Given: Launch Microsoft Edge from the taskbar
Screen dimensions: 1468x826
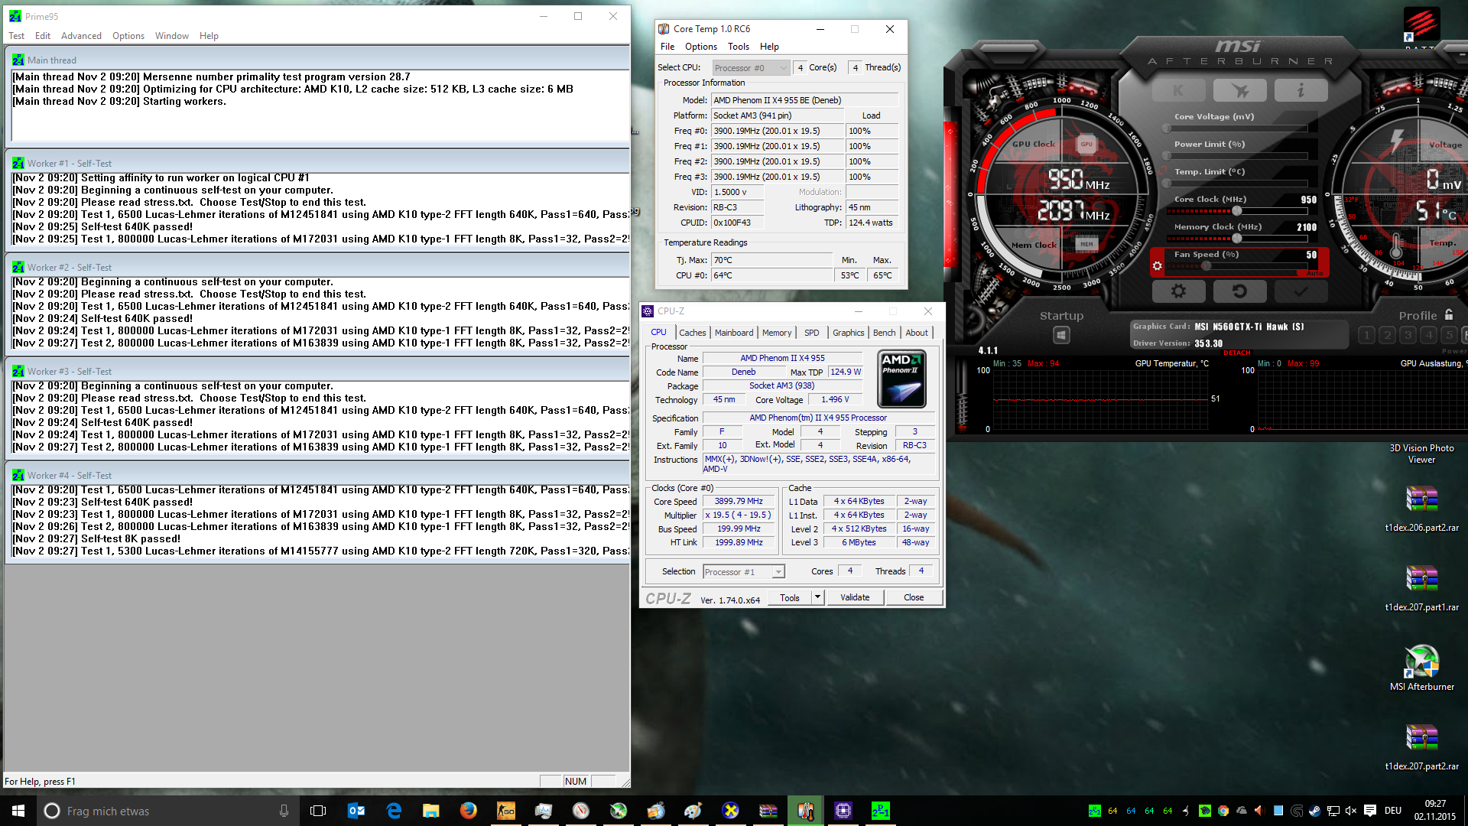Looking at the screenshot, I should (394, 811).
